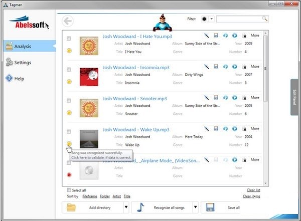Remove Airplane Mode song from list icon
The width and height of the screenshot is (301, 221).
[x=244, y=160]
